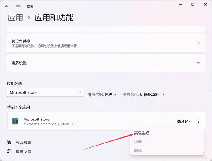Click the Microsoft Store app icon
The height and width of the screenshot is (161, 212).
(x=15, y=121)
